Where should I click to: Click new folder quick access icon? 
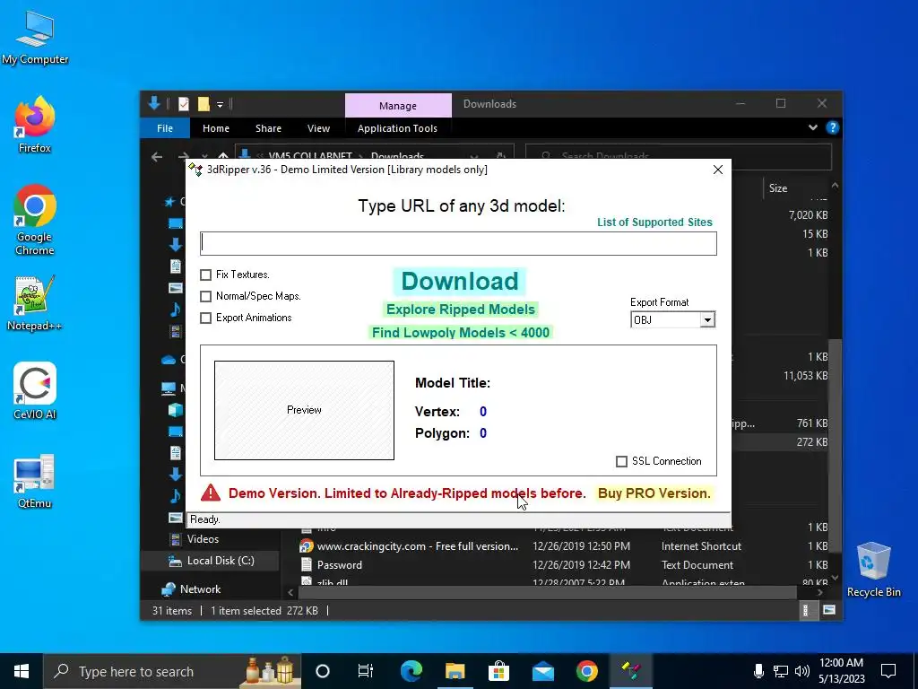tap(204, 104)
